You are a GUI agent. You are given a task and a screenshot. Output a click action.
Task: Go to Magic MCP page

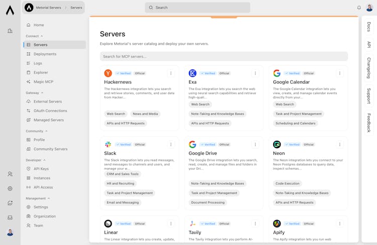pos(43,81)
